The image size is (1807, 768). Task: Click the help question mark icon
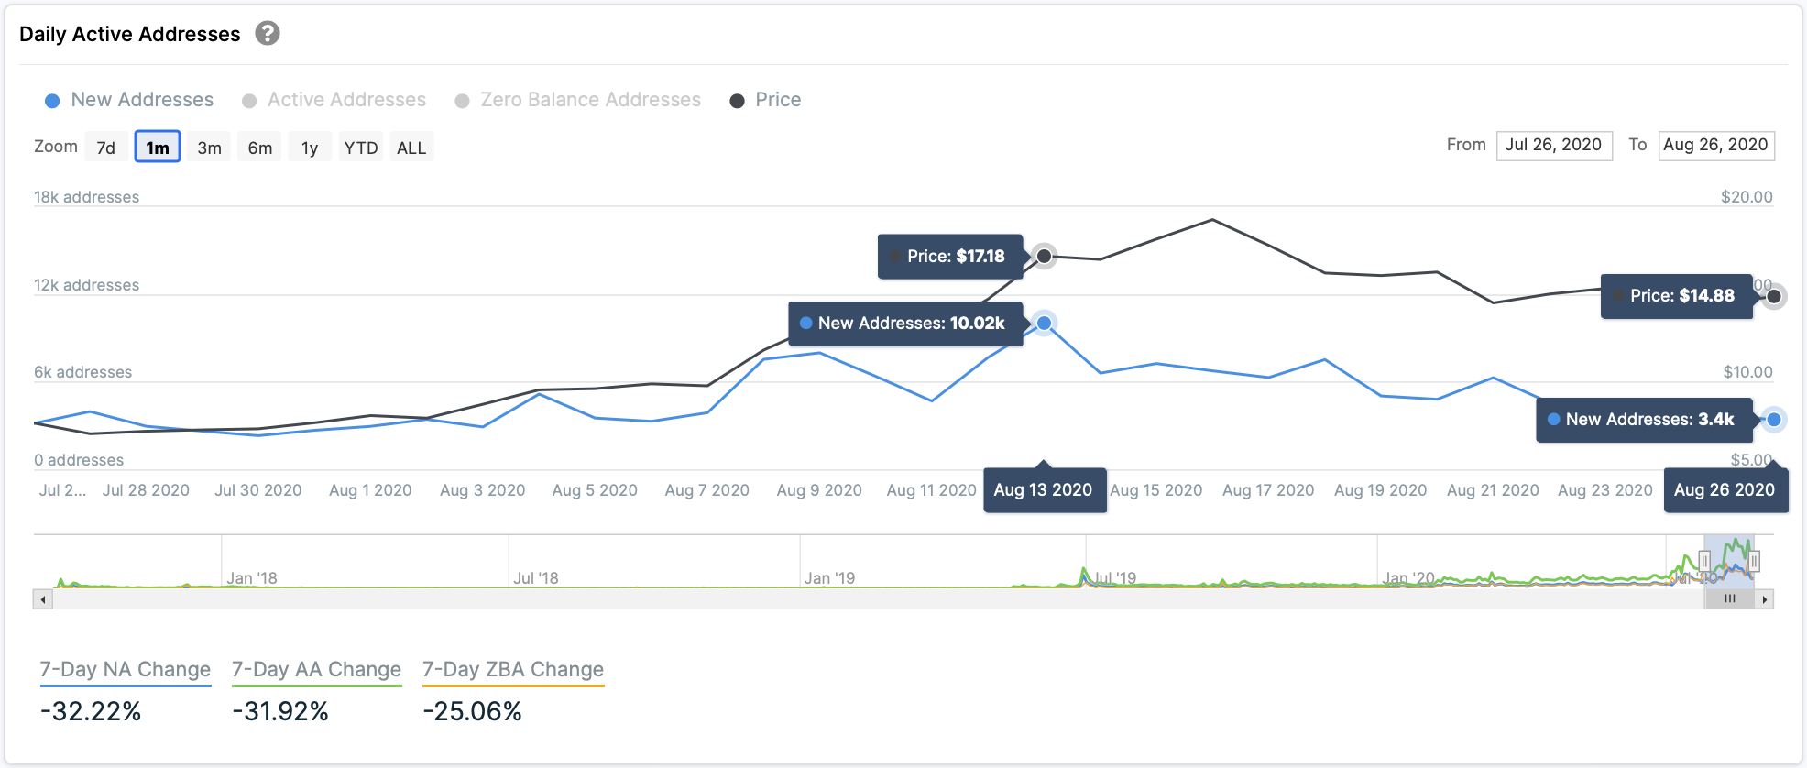coord(267,34)
